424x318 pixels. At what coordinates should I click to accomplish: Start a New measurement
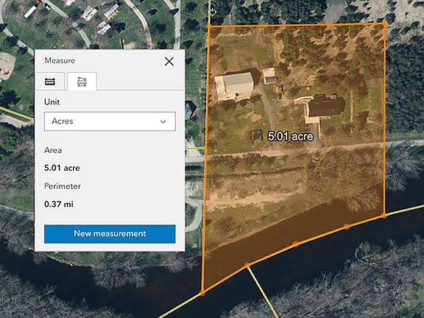tap(110, 233)
